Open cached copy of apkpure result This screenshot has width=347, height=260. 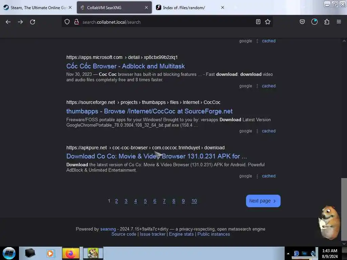point(269,176)
